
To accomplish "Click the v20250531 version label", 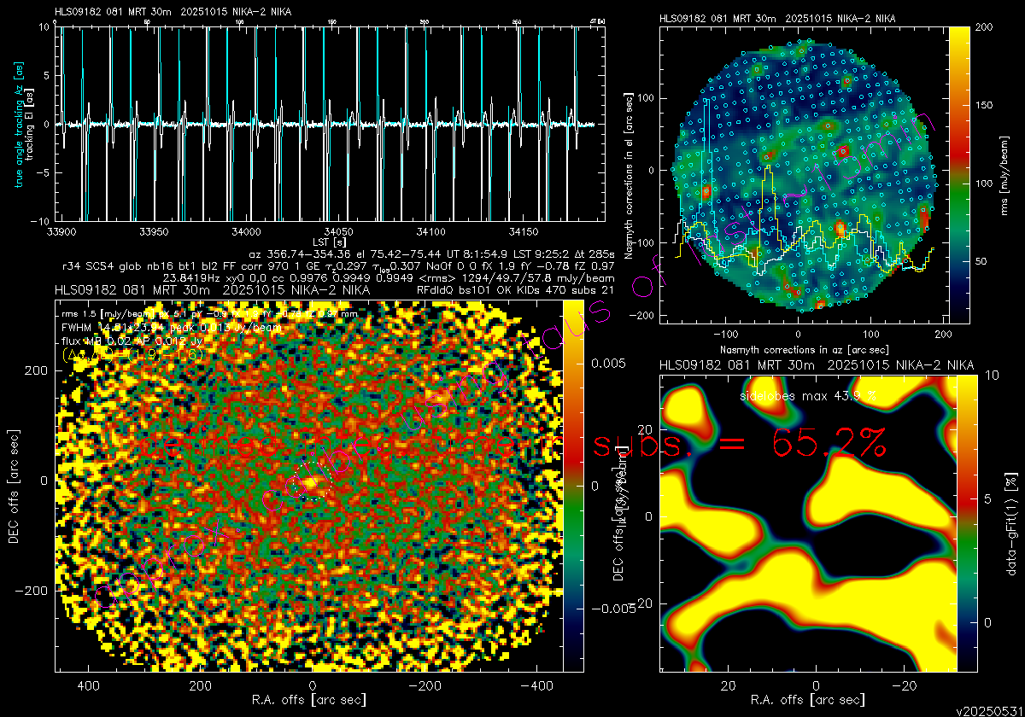I will pyautogui.click(x=987, y=709).
